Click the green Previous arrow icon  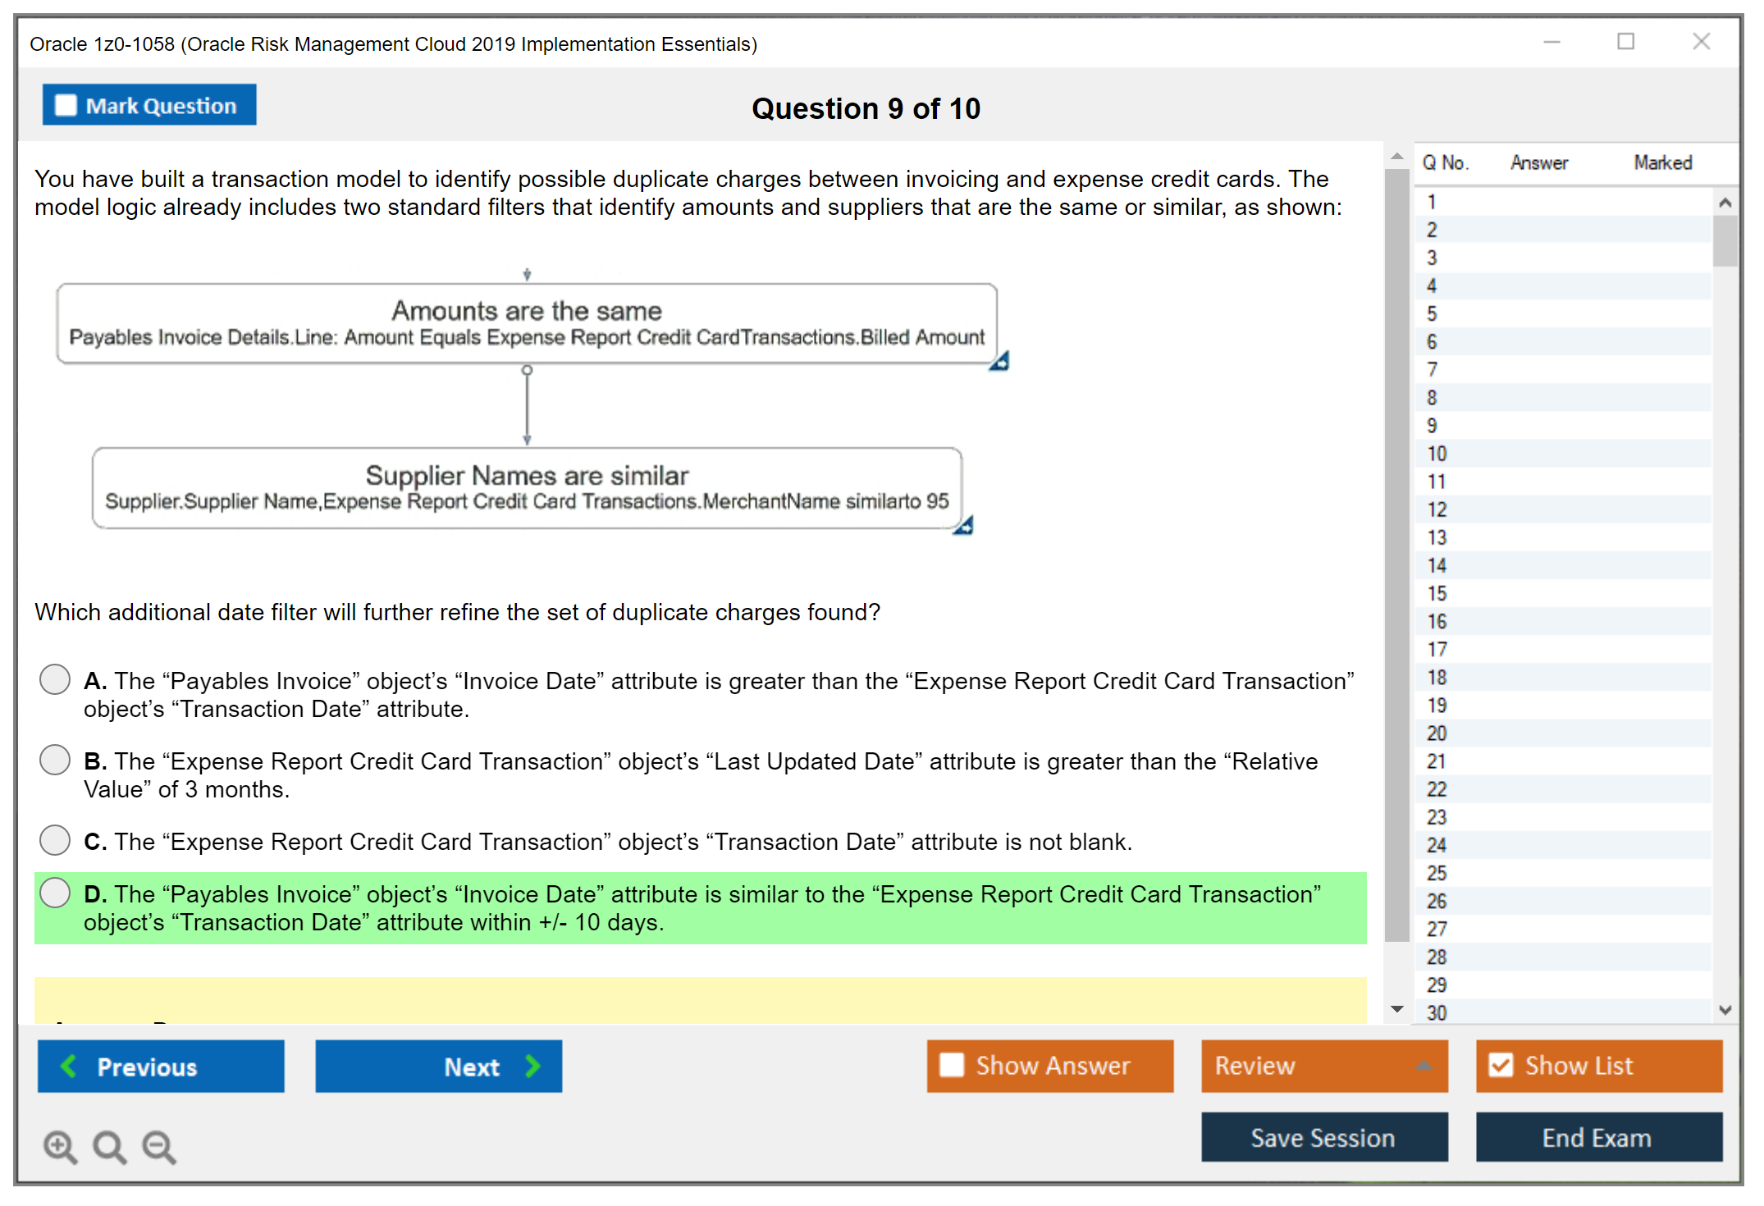pos(69,1066)
